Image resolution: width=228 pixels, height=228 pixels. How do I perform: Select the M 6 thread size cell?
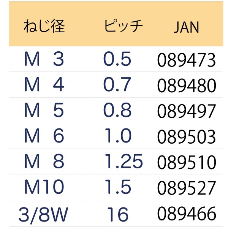(44, 136)
